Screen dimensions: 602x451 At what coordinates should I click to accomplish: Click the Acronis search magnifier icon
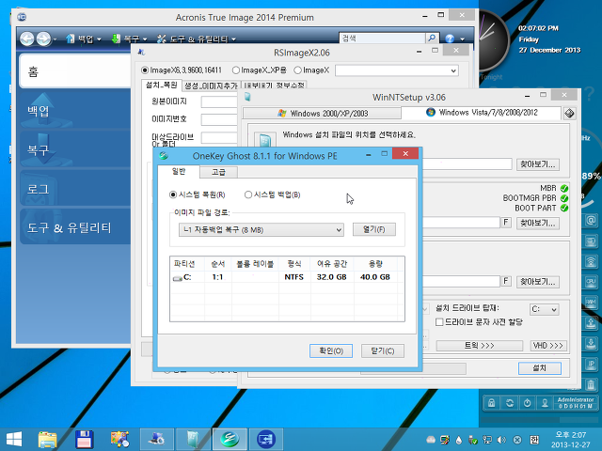click(432, 39)
